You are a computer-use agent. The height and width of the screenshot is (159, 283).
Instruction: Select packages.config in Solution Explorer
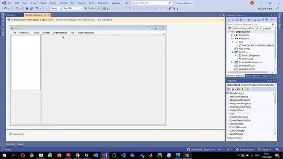(247, 69)
